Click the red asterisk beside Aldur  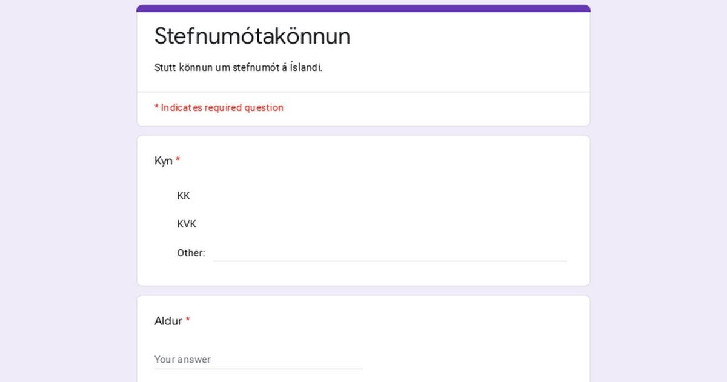pos(188,320)
